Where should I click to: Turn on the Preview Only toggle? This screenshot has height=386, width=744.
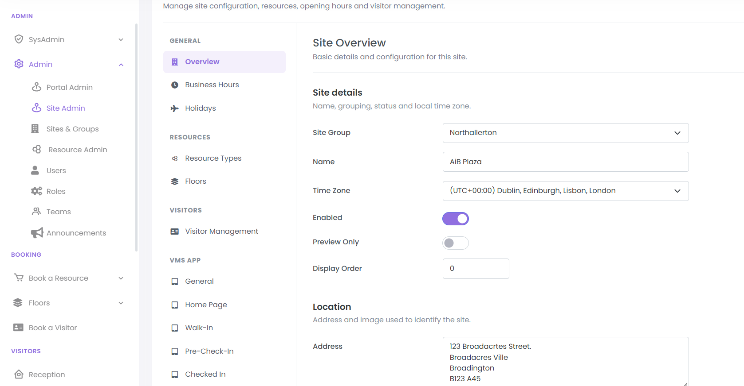[456, 243]
